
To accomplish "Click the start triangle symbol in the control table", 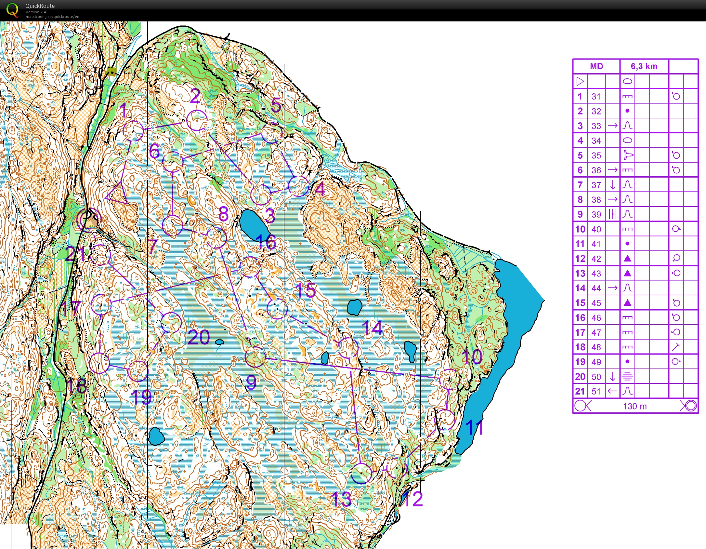I will 580,81.
